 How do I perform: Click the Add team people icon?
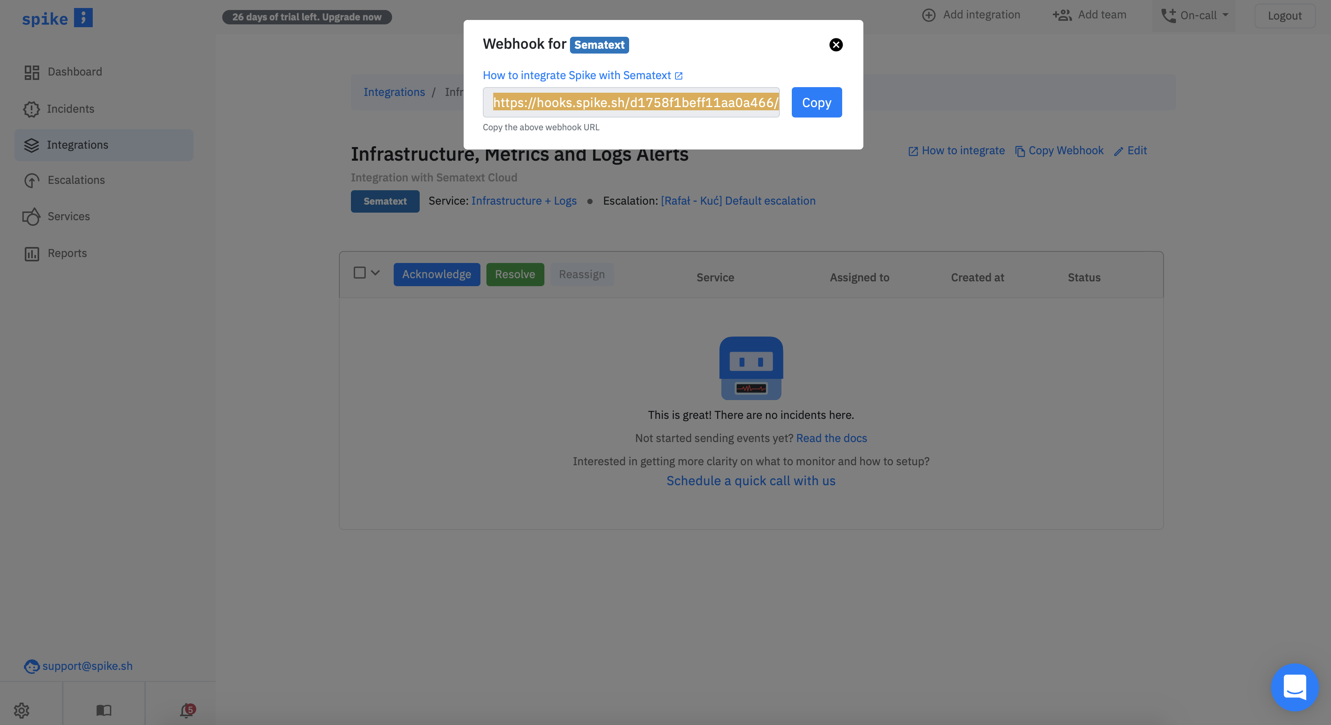pos(1062,15)
